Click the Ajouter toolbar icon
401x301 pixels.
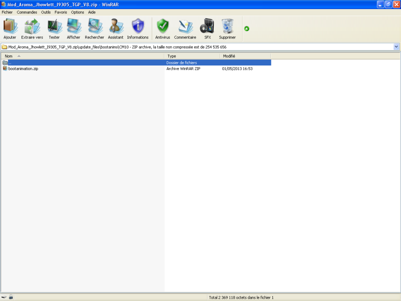pyautogui.click(x=10, y=29)
